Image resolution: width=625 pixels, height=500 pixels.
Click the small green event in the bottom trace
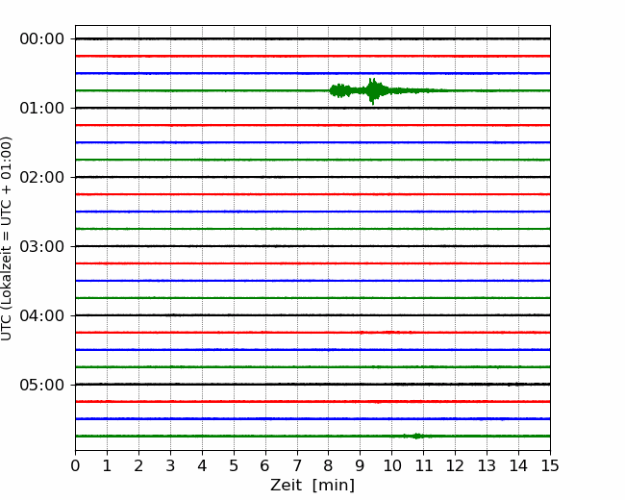click(416, 436)
